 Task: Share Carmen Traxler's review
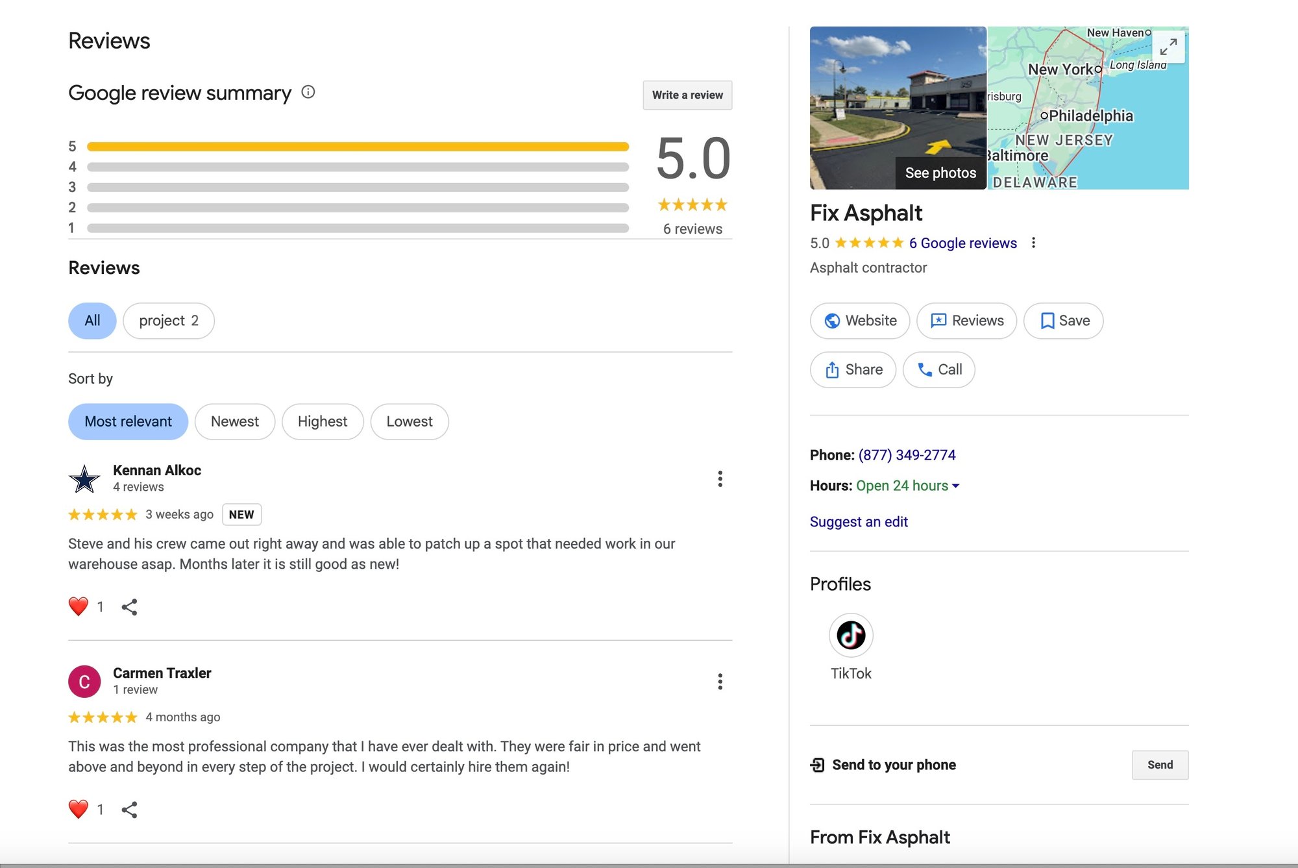[x=129, y=810]
